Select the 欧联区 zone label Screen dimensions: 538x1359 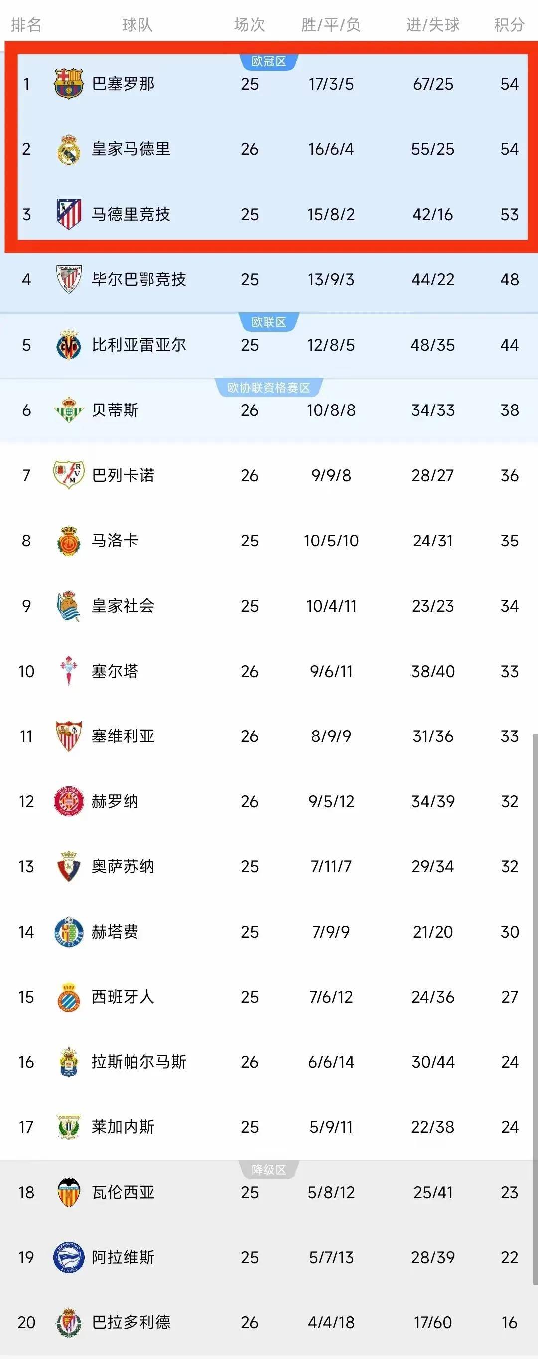269,322
